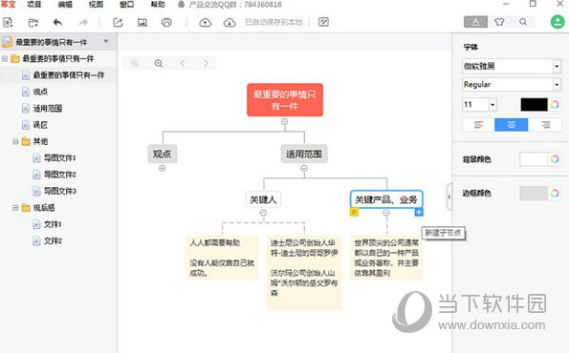The height and width of the screenshot is (353, 569).
Task: Select the 观点 node
Action: (163, 154)
